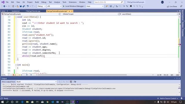Toggle the bookmark icon in toolbar

coord(131,6)
